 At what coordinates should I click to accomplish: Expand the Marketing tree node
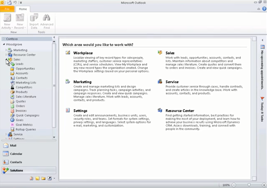[x=6, y=50]
